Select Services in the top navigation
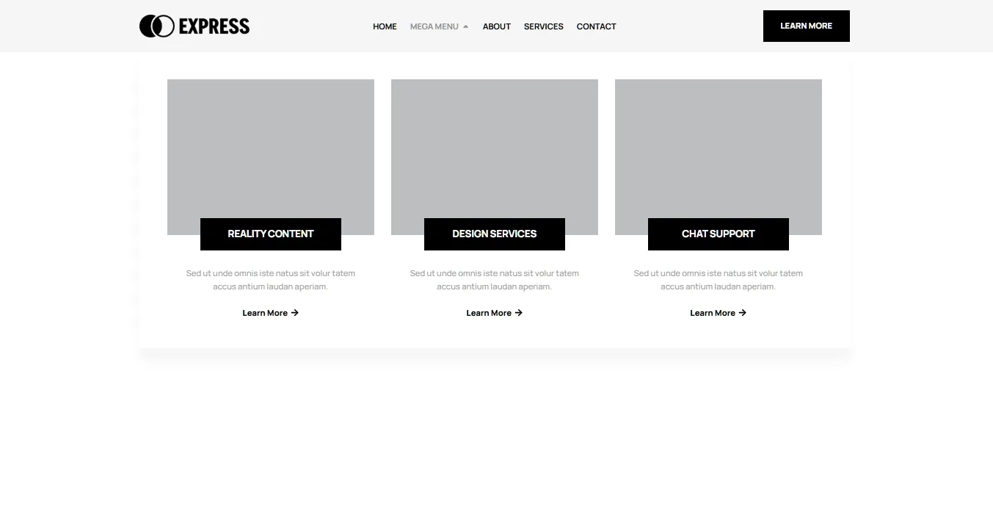993x520 pixels. pyautogui.click(x=543, y=26)
